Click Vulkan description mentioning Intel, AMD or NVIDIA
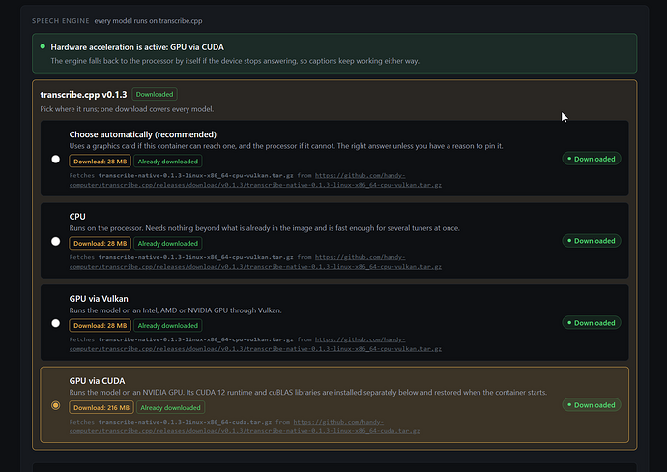 pos(176,310)
